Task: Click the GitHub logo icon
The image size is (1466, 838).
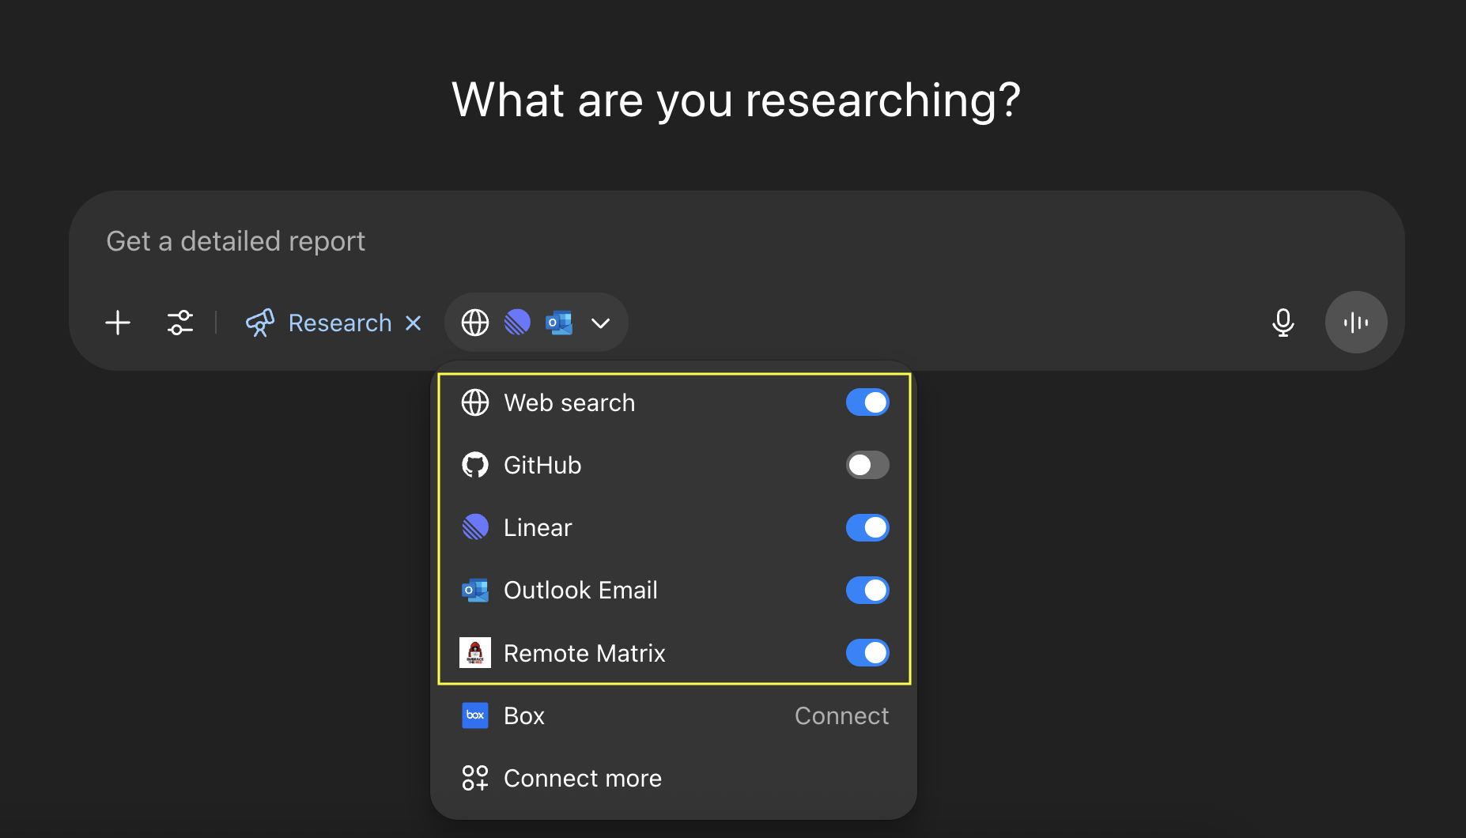Action: coord(475,465)
